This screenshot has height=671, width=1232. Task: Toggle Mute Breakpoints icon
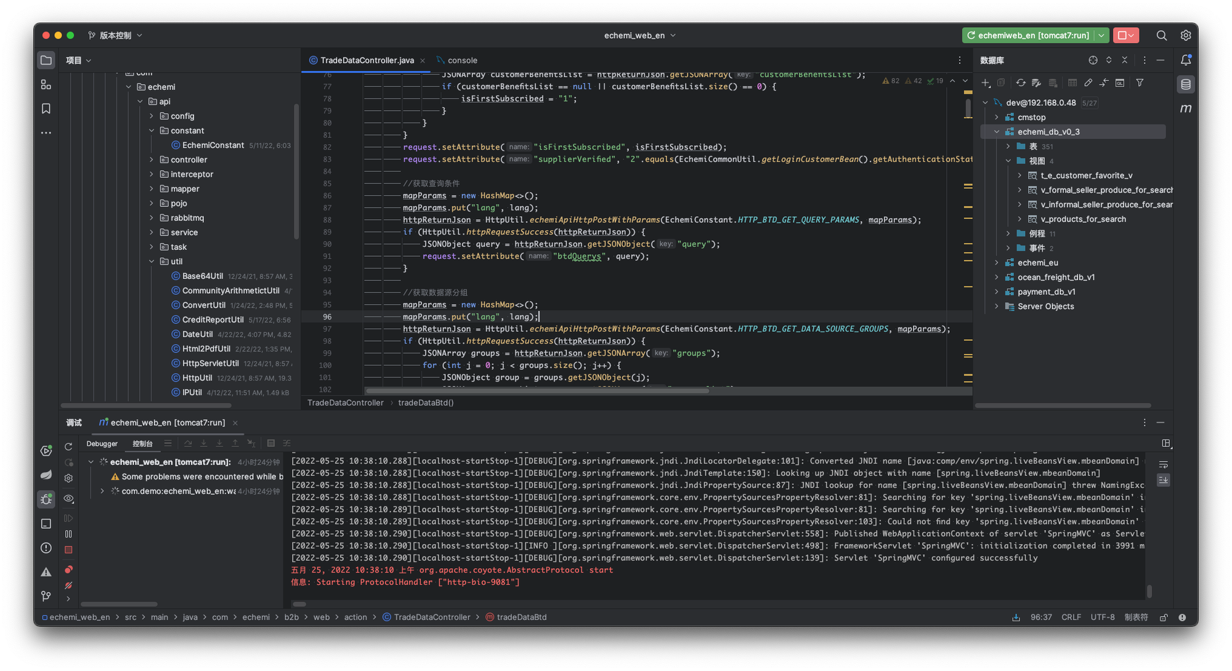tap(68, 585)
